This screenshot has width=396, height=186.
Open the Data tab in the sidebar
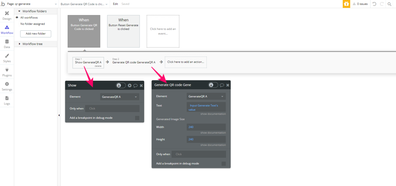pos(7,44)
